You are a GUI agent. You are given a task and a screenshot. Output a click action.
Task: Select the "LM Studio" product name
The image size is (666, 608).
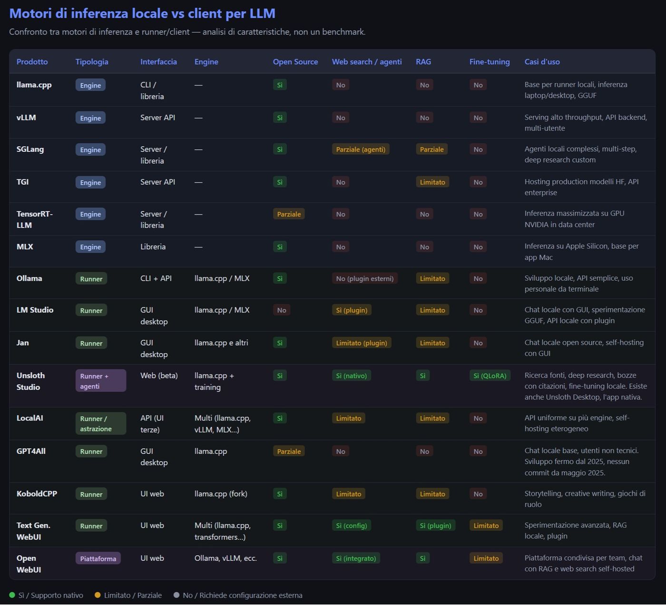(x=35, y=310)
